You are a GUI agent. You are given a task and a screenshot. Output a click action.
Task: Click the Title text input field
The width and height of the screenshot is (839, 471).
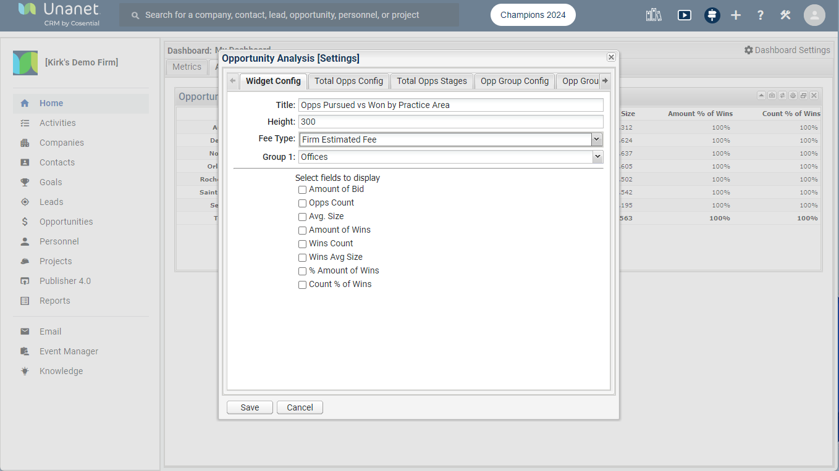point(450,105)
